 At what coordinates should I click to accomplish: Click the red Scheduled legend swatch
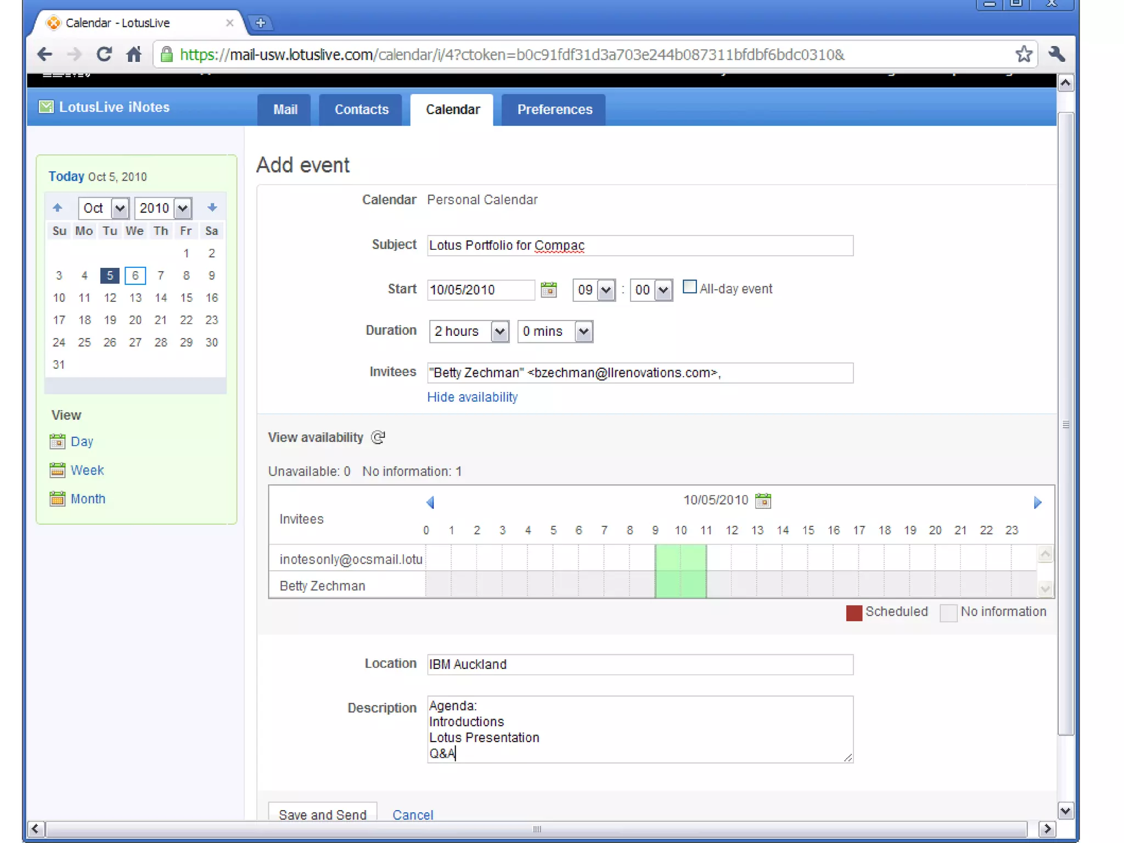854,612
